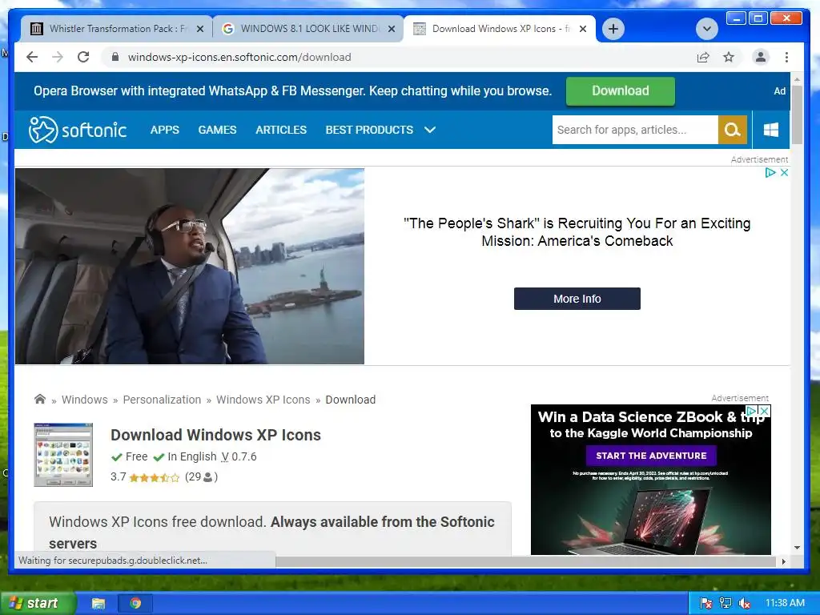This screenshot has height=615, width=820.
Task: Click the scrollbar down arrow
Action: 797,548
